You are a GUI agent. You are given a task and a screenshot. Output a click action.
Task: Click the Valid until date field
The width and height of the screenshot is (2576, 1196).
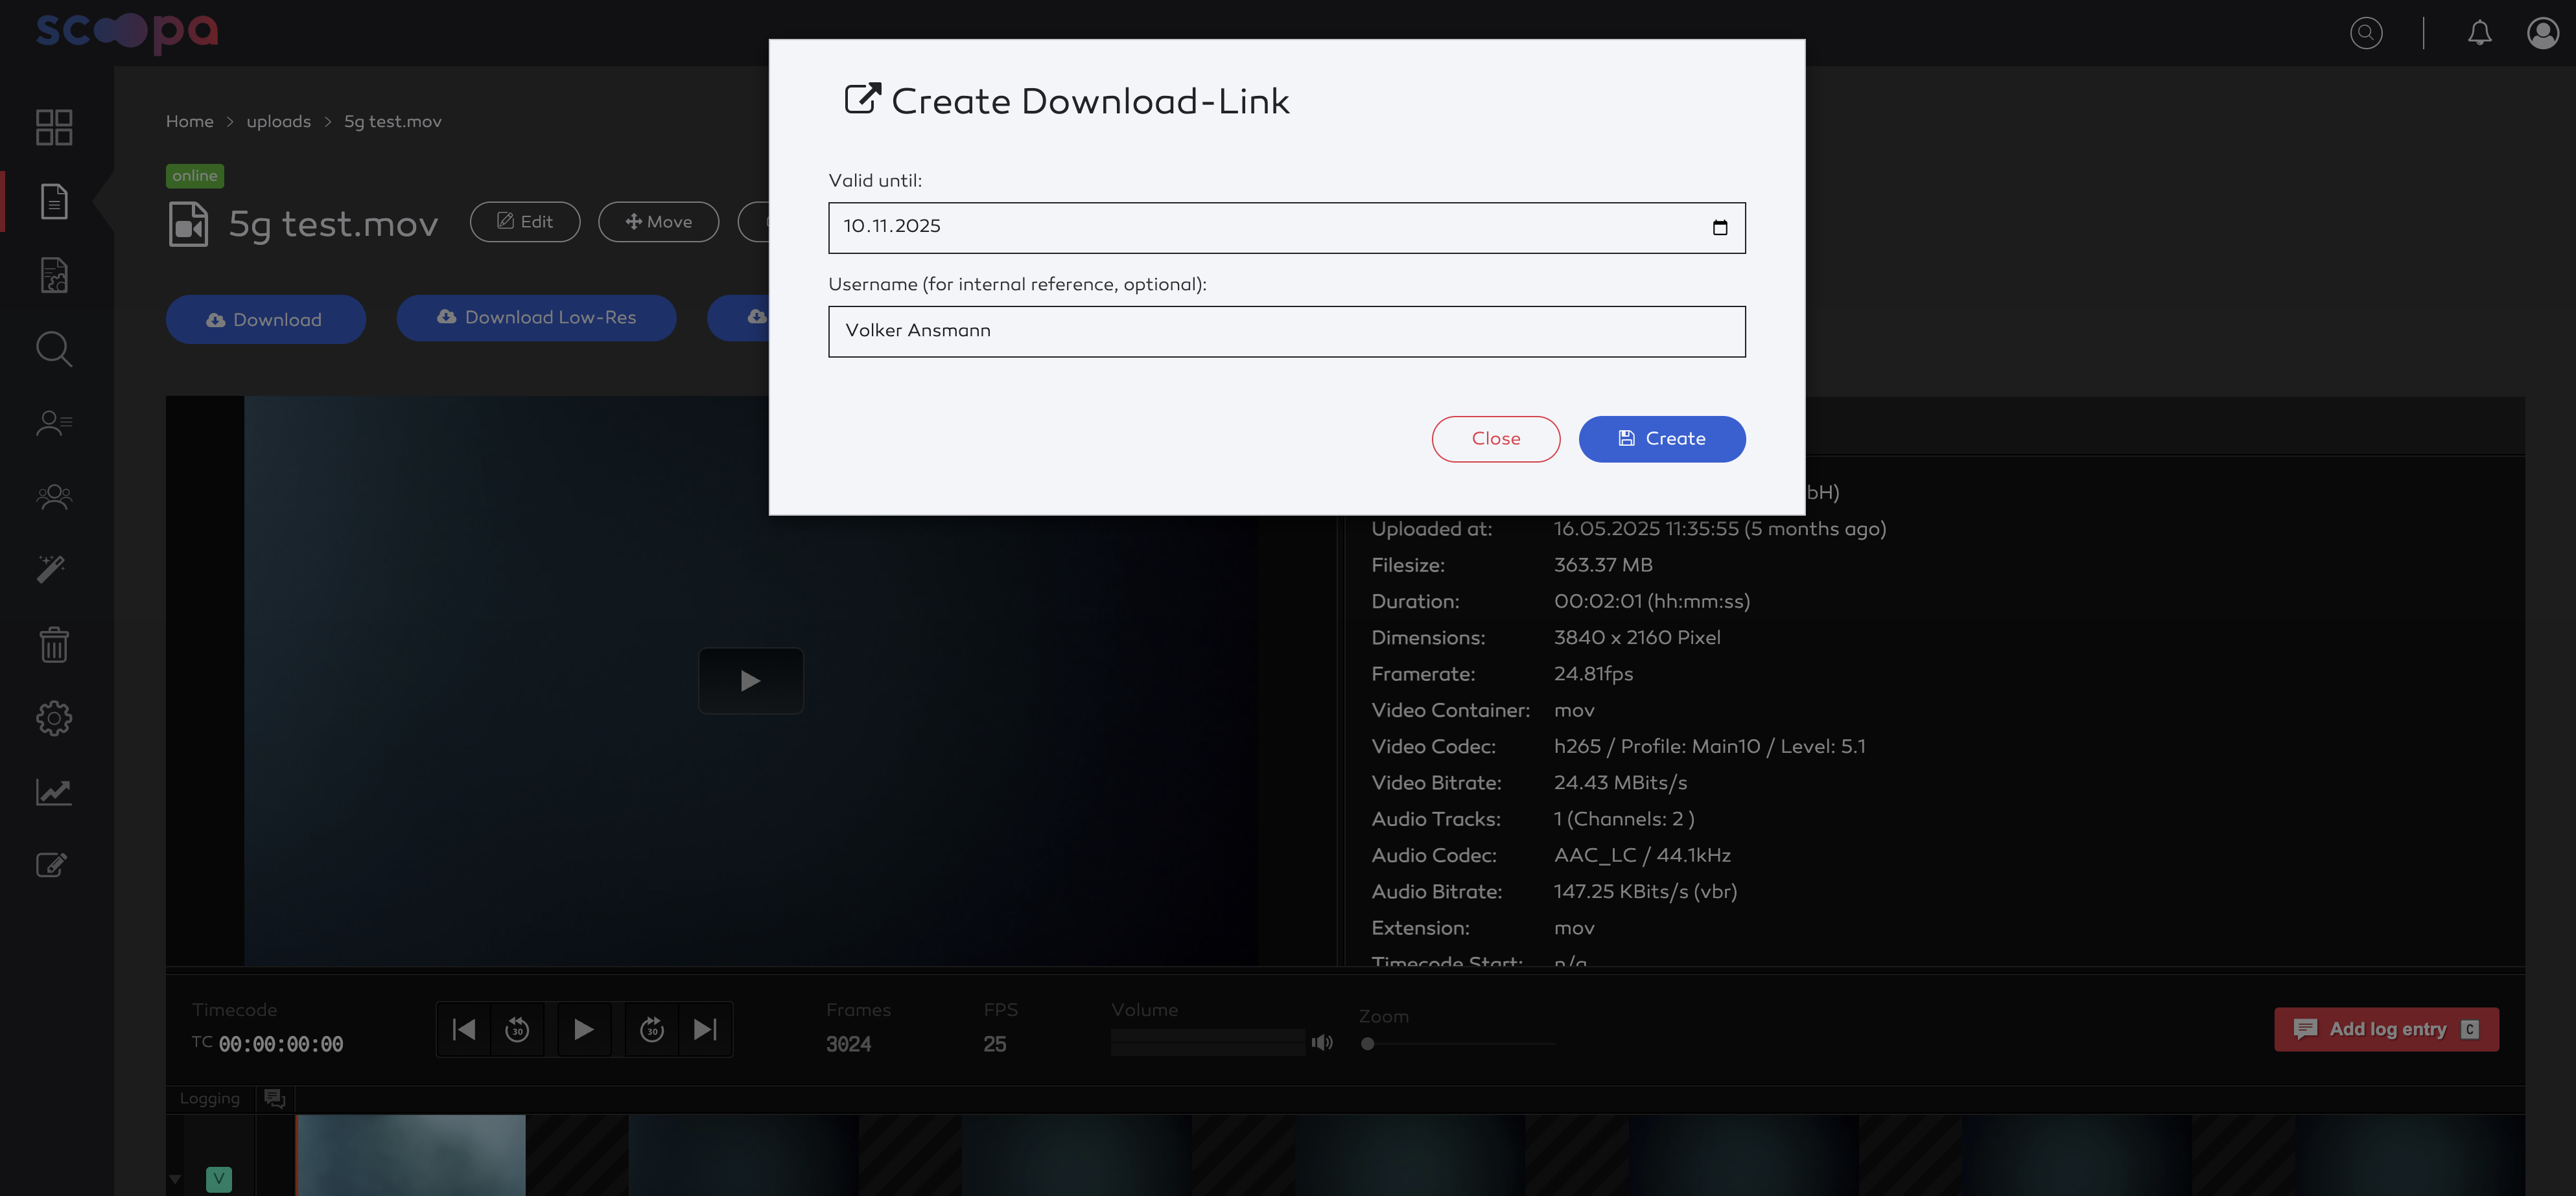(x=1287, y=228)
